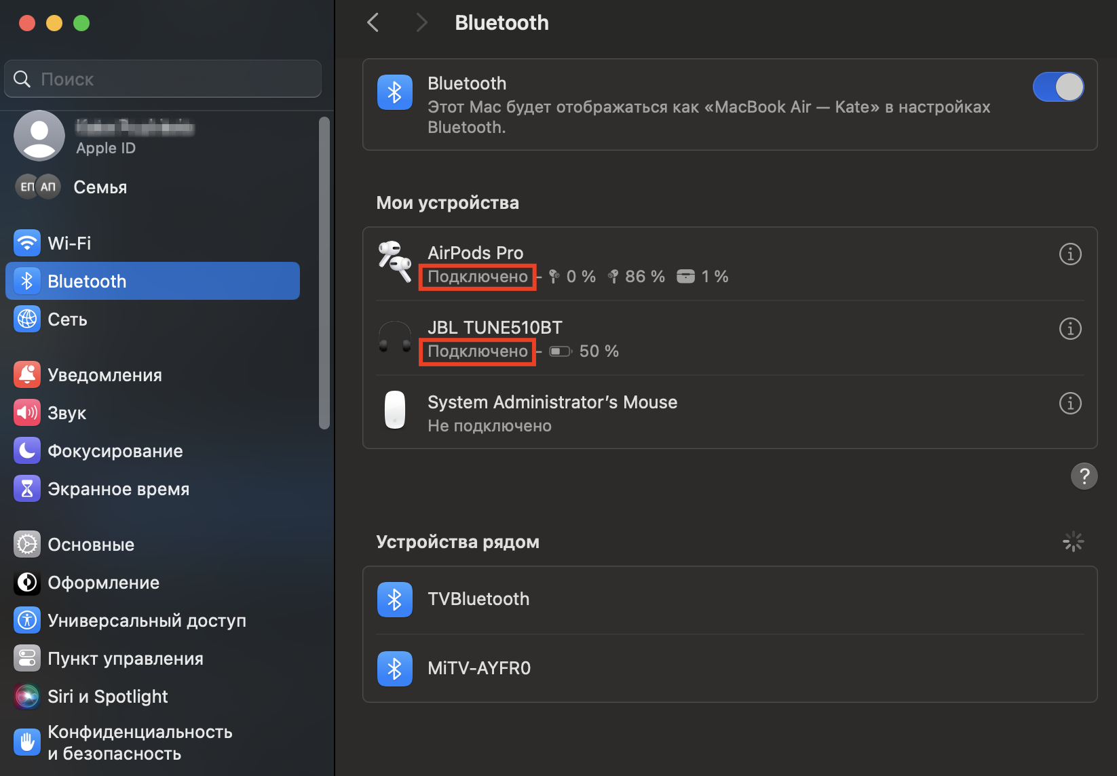This screenshot has width=1117, height=776.
Task: Click the Не подключено mouse status
Action: [489, 426]
